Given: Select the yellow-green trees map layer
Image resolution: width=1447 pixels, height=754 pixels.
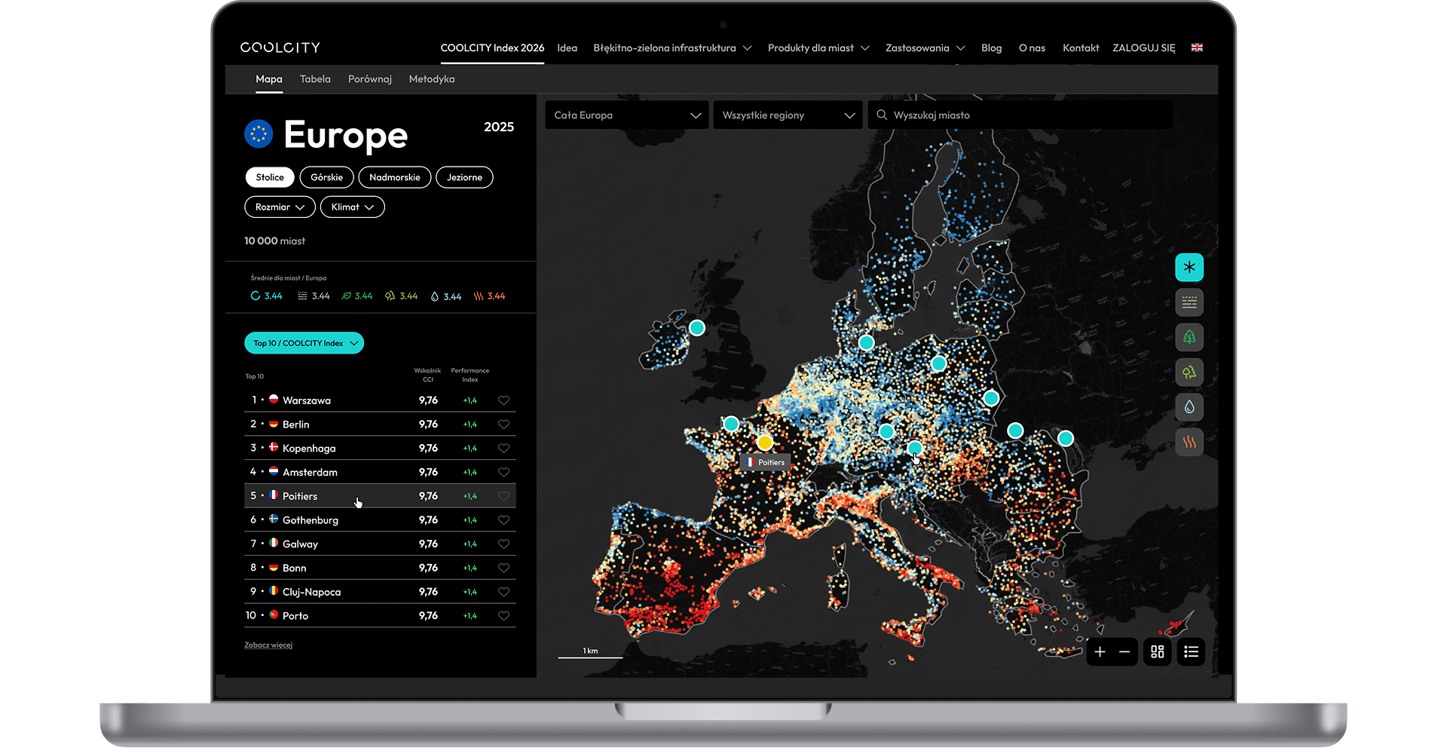Looking at the screenshot, I should click(1189, 372).
